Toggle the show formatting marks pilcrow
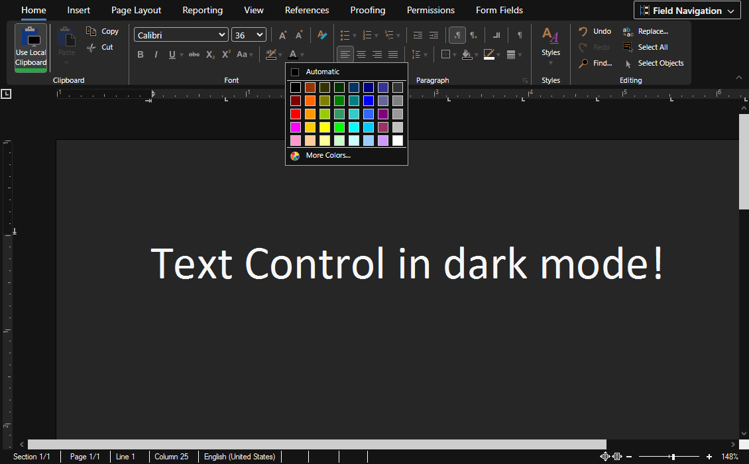Screen dimensions: 749x464 coord(520,34)
